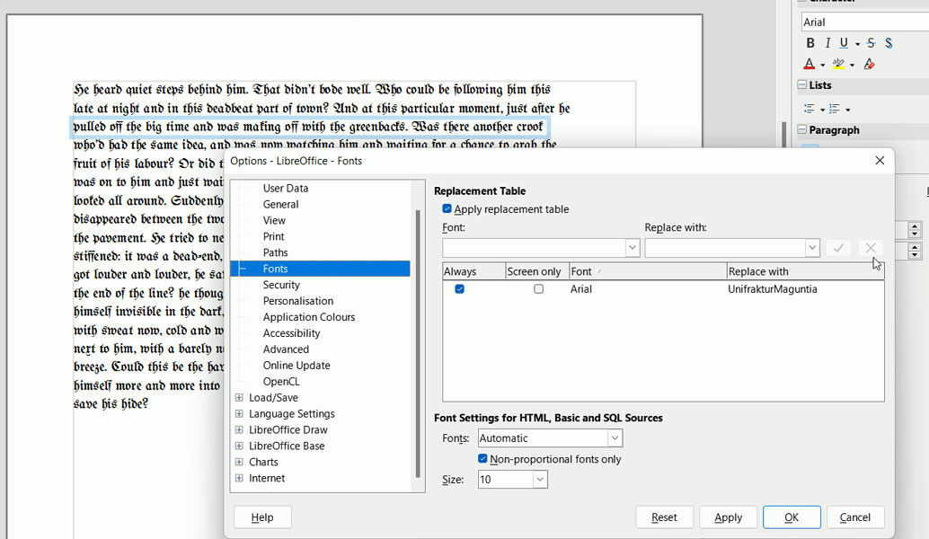The image size is (929, 539).
Task: Apply Strikethrough from the sidebar
Action: tap(871, 42)
